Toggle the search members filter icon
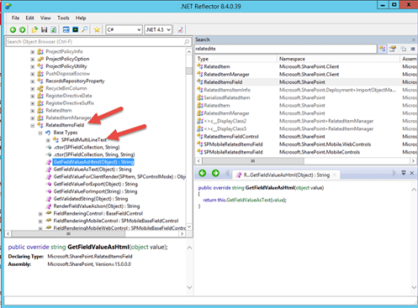Viewport: 418px width, 308px height. (393, 49)
